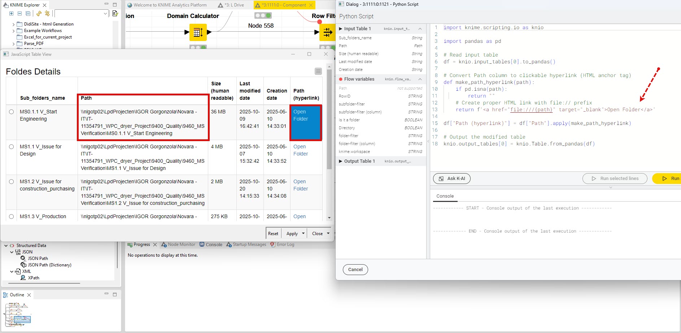681x333 pixels.
Task: Click the Outline workflow overview thumbnail
Action: pyautogui.click(x=18, y=315)
